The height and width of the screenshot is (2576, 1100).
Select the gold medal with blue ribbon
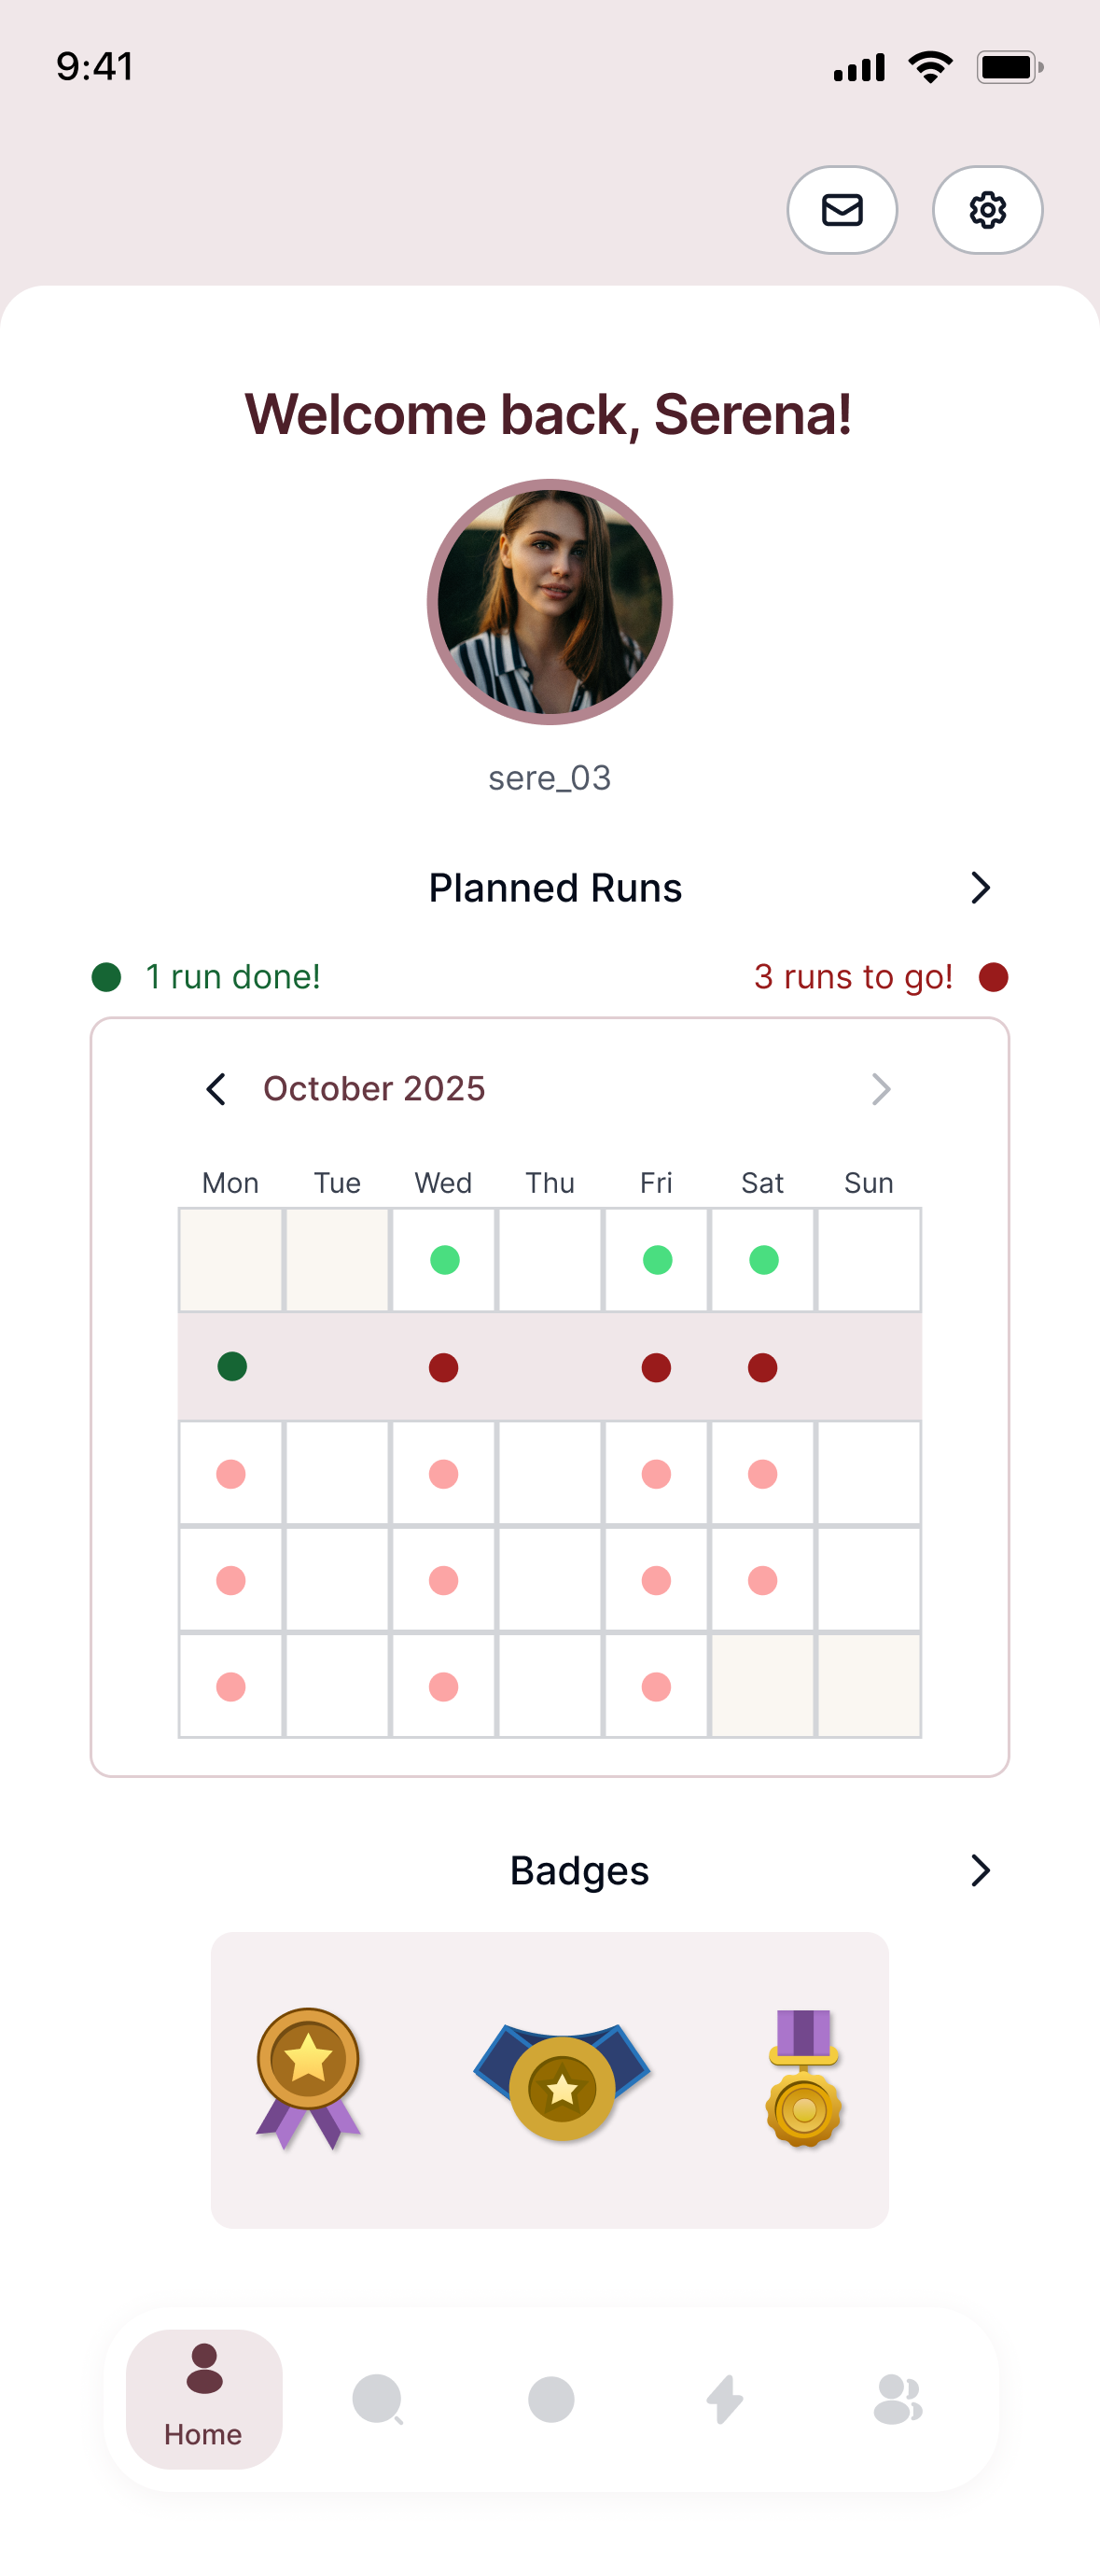pos(562,2082)
